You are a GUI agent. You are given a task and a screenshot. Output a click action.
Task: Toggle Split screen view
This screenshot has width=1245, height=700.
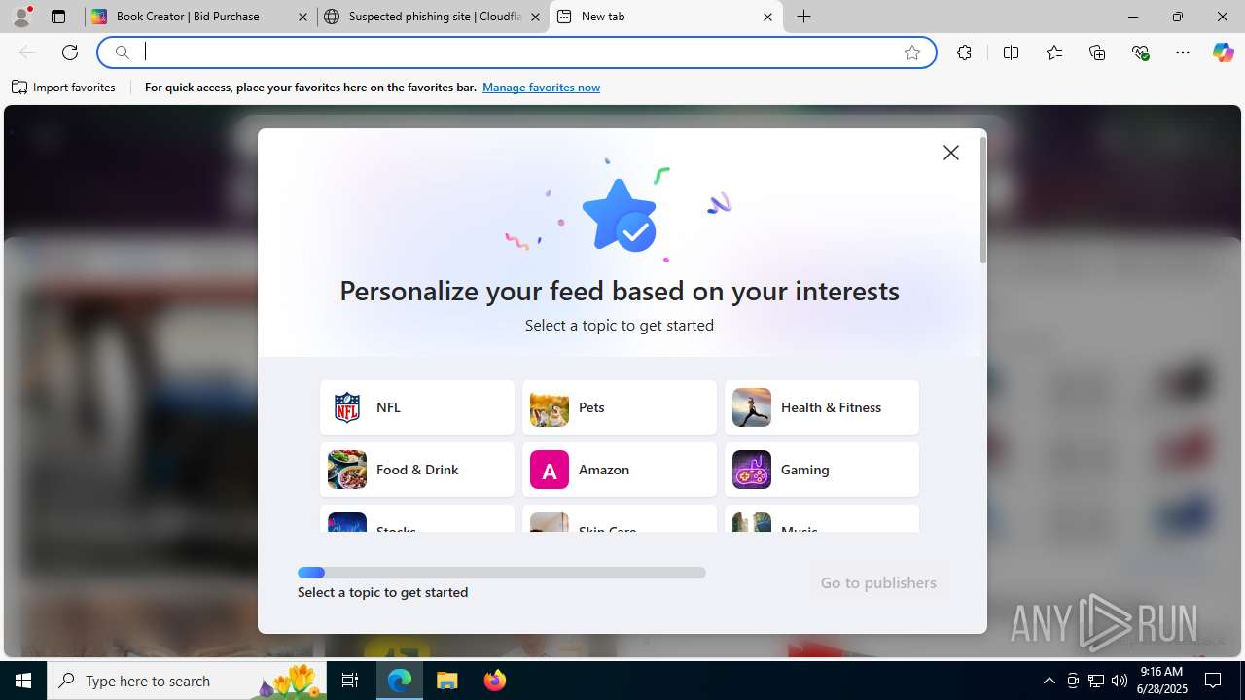(x=1011, y=52)
